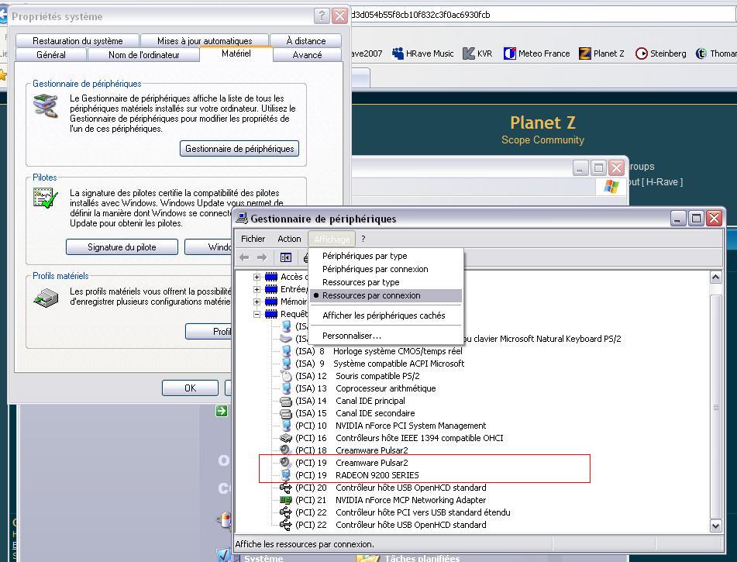This screenshot has width=737, height=562.
Task: Expand the Accès tree node
Action: (257, 277)
